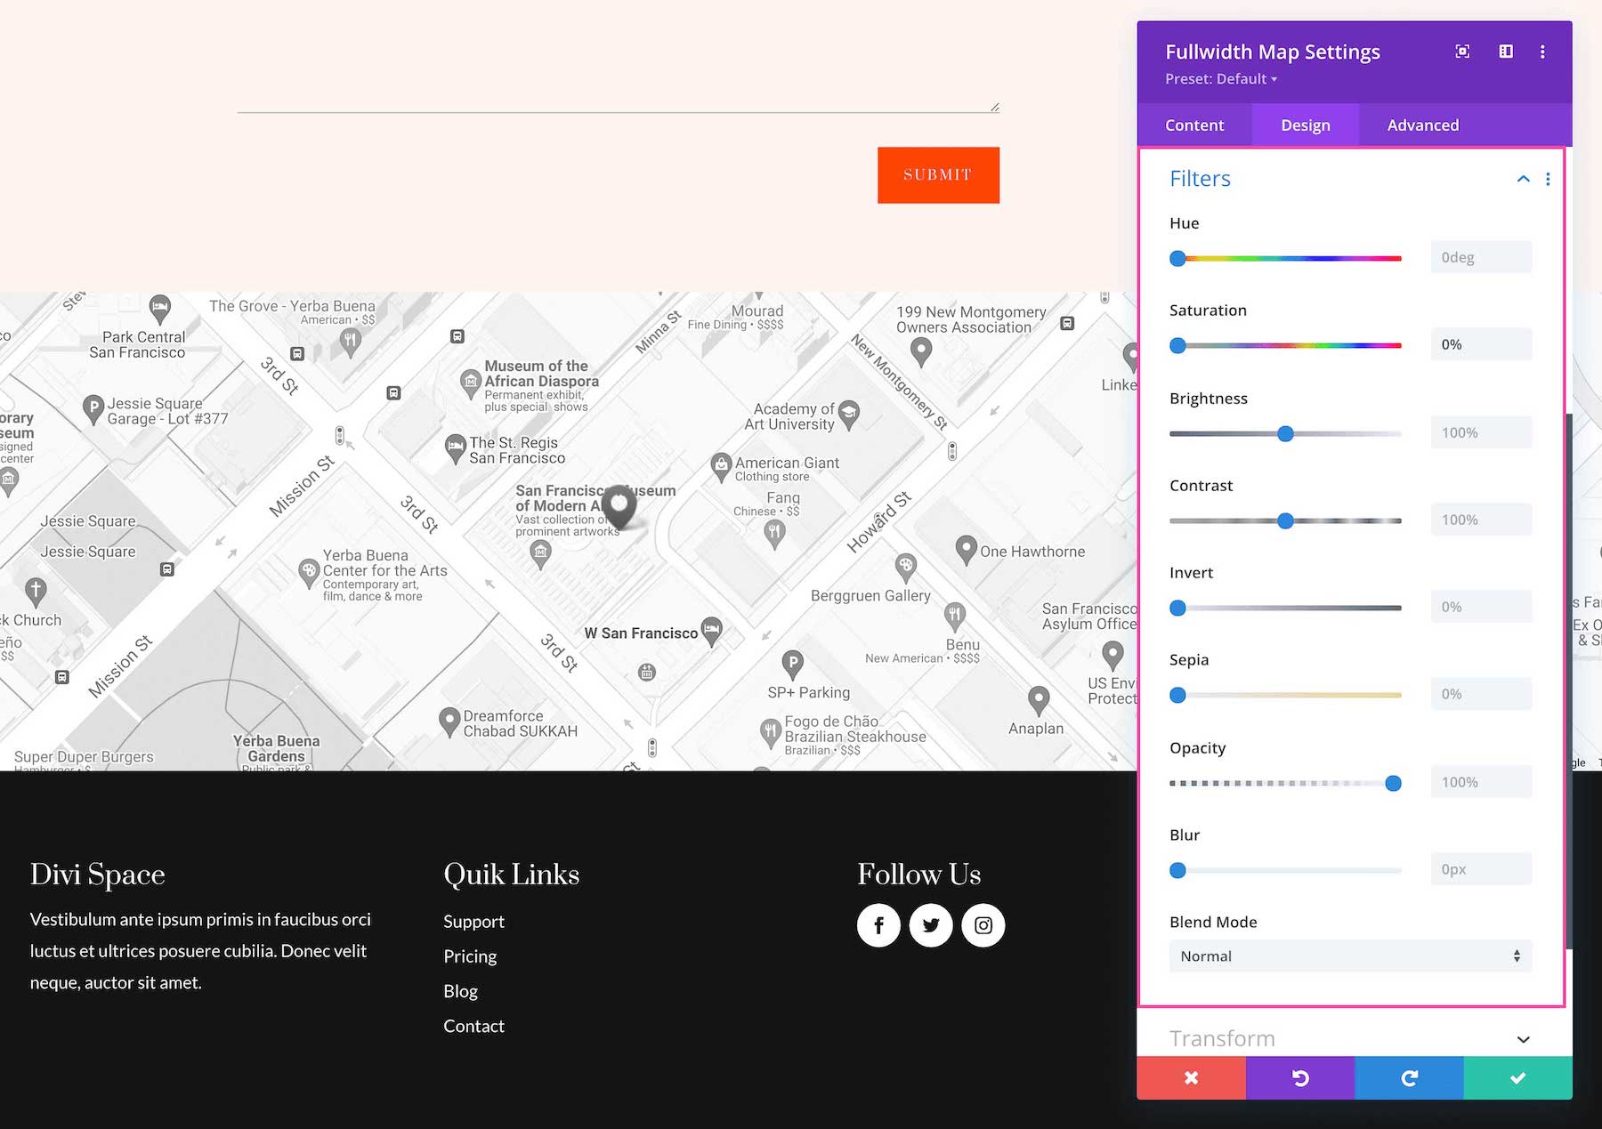Open the Twitter social icon

[931, 925]
